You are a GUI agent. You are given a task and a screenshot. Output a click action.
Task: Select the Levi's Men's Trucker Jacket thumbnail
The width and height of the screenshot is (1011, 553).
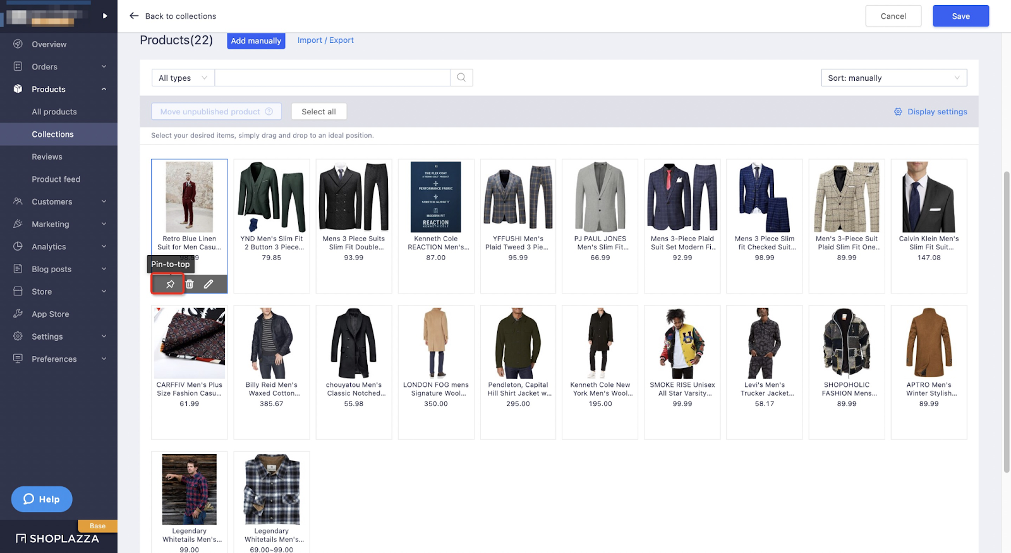pos(765,343)
